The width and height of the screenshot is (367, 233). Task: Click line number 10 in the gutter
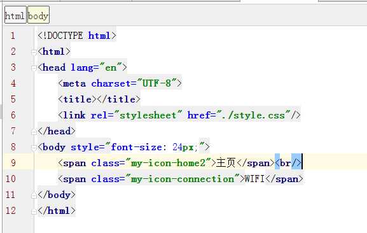tap(11, 179)
